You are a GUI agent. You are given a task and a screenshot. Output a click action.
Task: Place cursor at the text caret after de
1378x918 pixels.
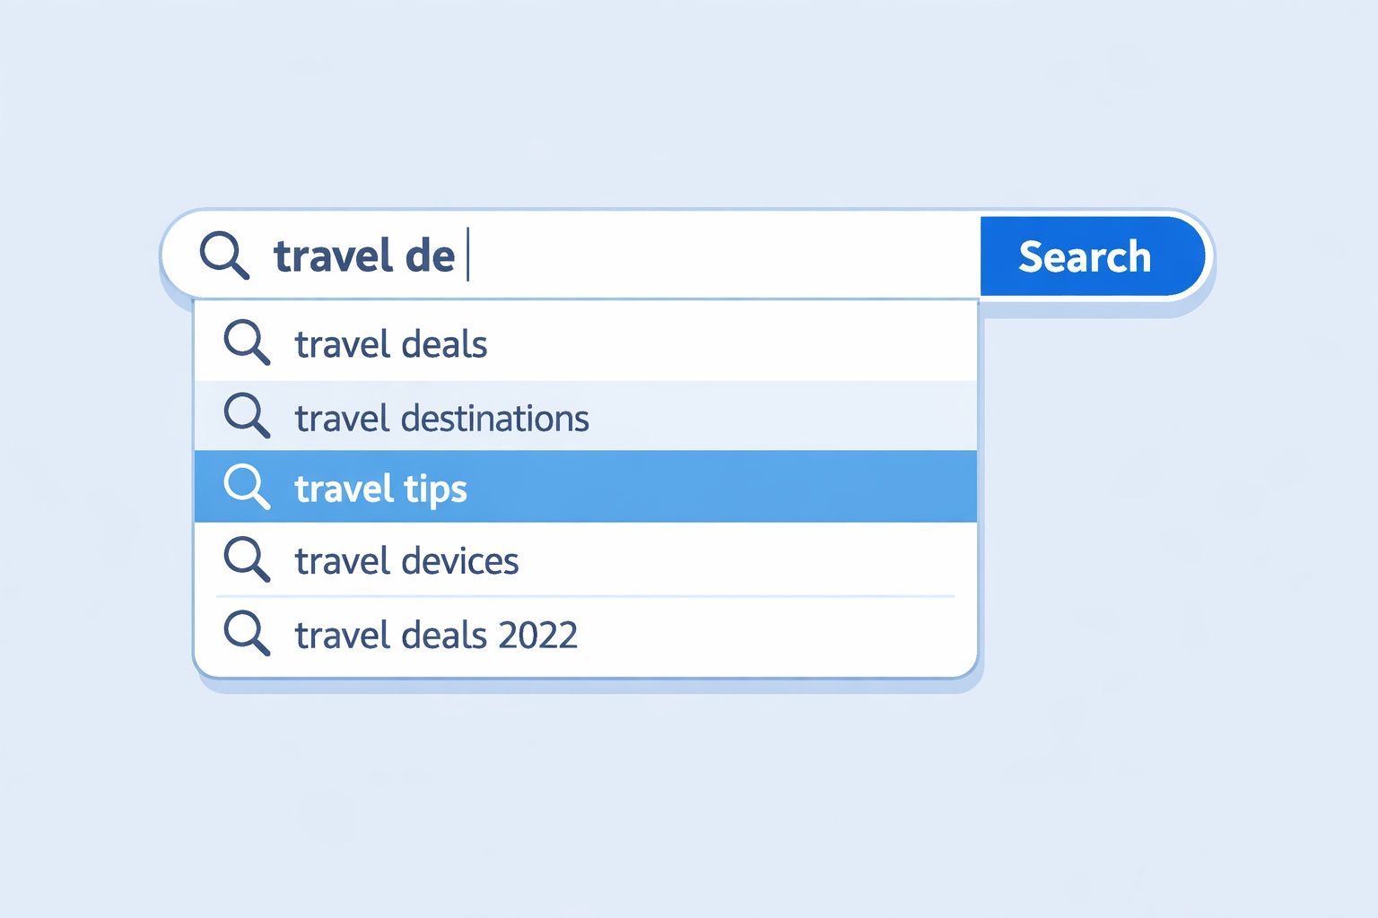(x=468, y=256)
